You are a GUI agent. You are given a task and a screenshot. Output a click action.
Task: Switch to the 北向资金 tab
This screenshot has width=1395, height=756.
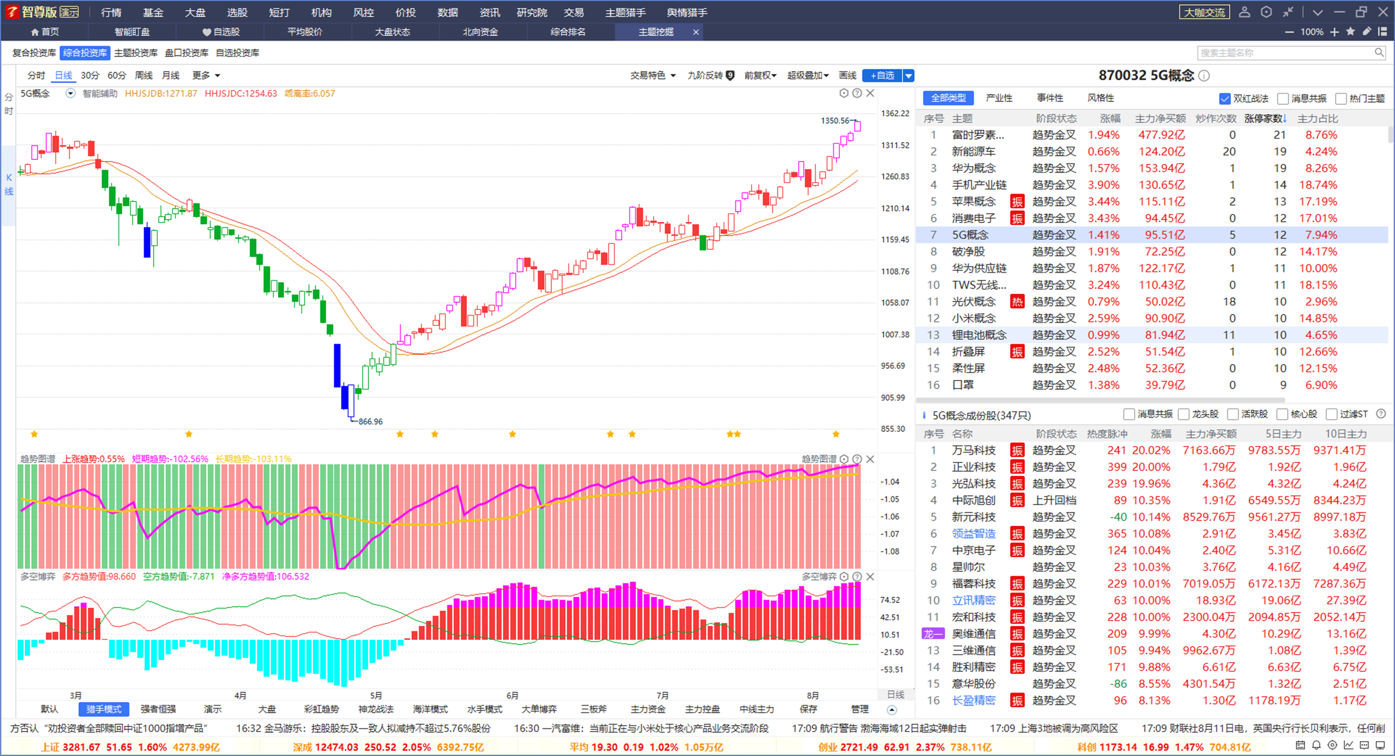pos(480,32)
